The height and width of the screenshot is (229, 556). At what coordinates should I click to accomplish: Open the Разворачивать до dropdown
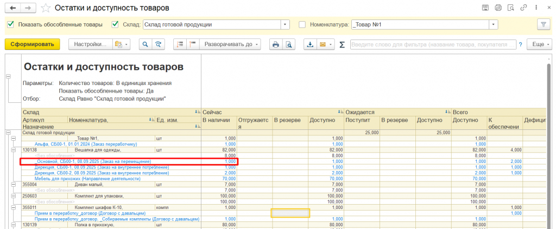click(x=230, y=44)
